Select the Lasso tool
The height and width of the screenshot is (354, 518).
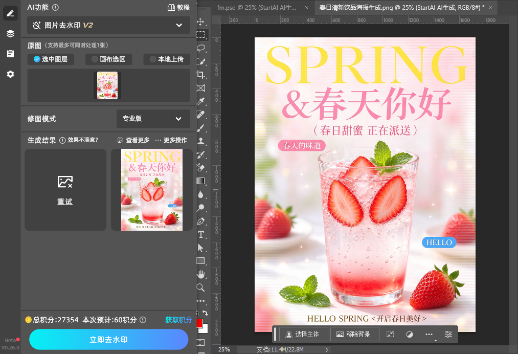(200, 48)
